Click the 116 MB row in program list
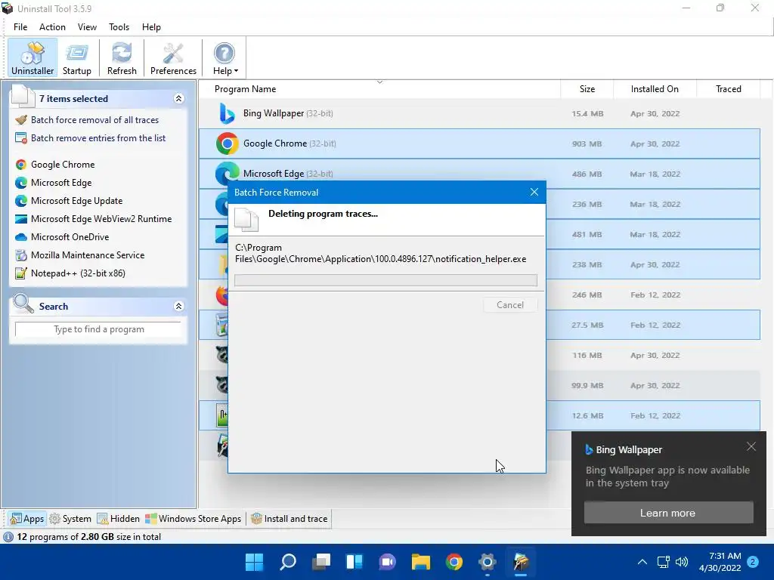Viewport: 774px width, 580px height. click(x=479, y=355)
